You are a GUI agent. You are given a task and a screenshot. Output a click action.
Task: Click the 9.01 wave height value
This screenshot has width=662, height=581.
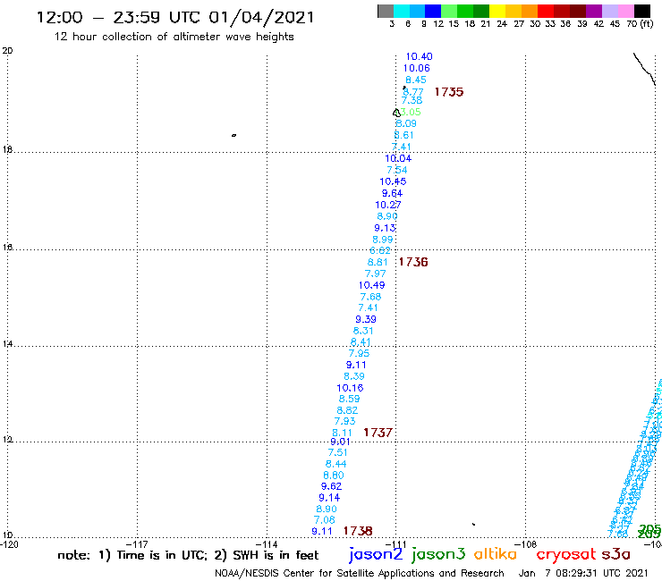(340, 442)
